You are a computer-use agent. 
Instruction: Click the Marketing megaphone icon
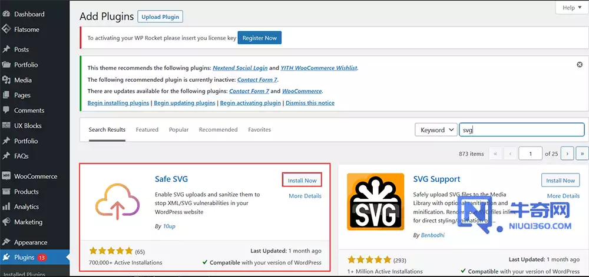tap(6, 222)
